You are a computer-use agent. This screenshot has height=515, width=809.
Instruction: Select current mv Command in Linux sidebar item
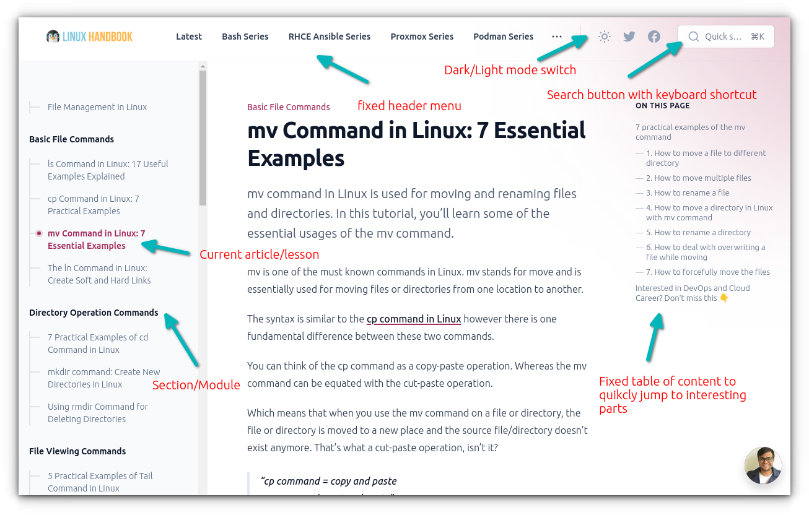pos(96,240)
